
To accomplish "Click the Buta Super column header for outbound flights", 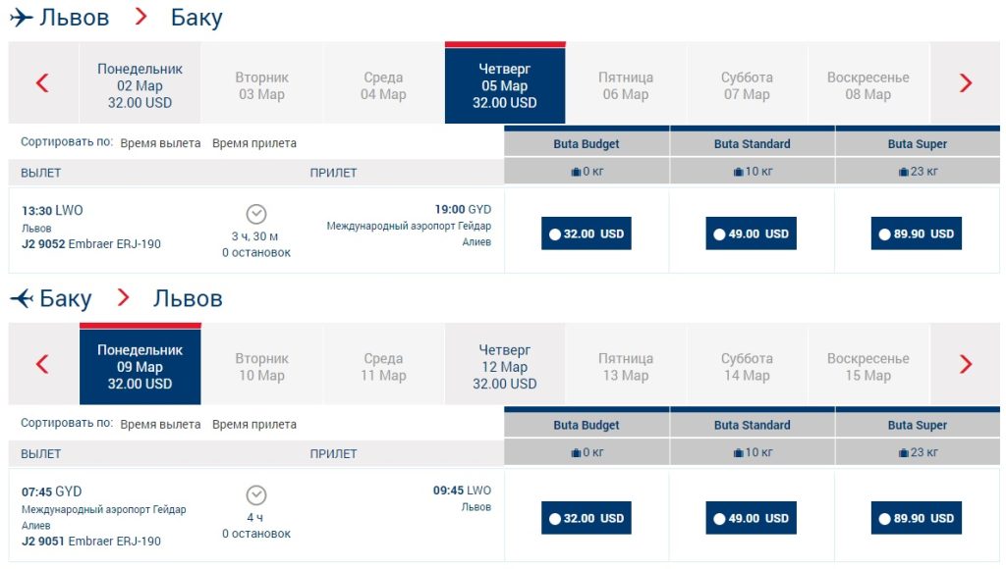I will click(917, 143).
